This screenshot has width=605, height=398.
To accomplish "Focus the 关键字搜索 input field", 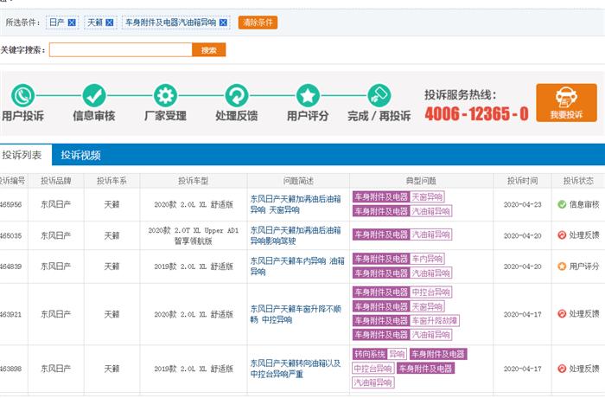I will 121,50.
